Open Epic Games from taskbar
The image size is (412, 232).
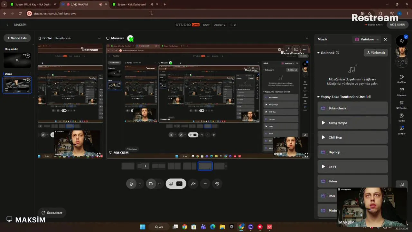click(x=231, y=227)
